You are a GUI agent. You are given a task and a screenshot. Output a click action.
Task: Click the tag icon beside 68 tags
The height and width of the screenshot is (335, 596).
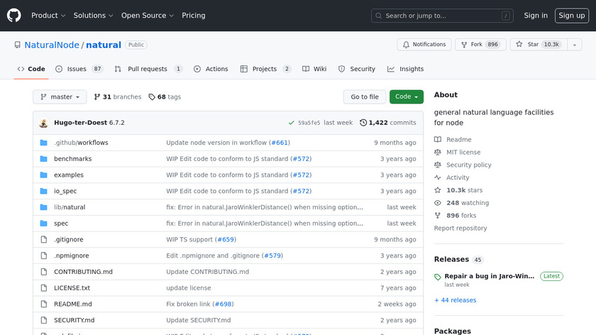(152, 97)
